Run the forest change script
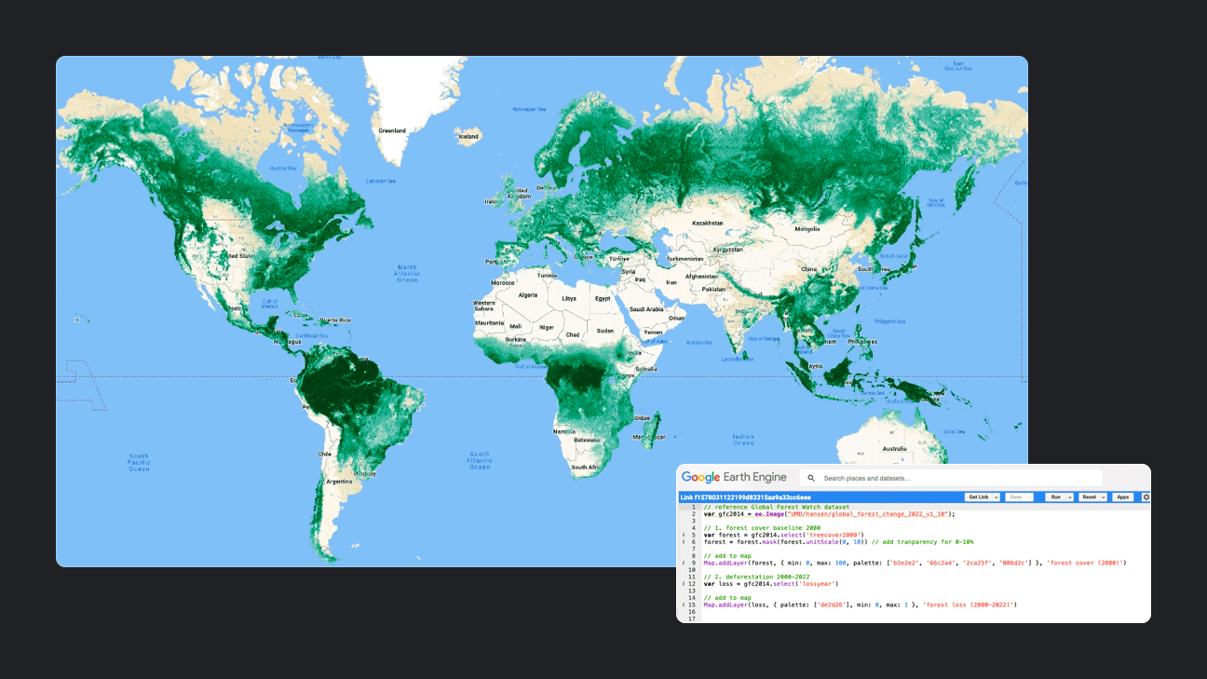Screen dimensions: 1207x679 [1055, 497]
